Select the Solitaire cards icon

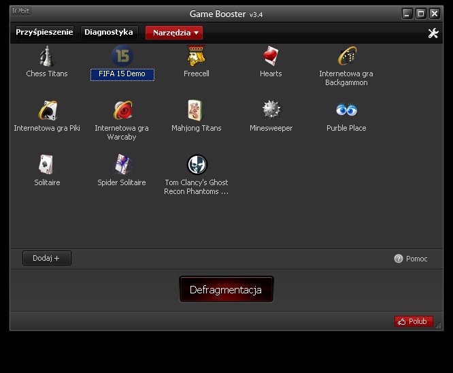(x=46, y=165)
